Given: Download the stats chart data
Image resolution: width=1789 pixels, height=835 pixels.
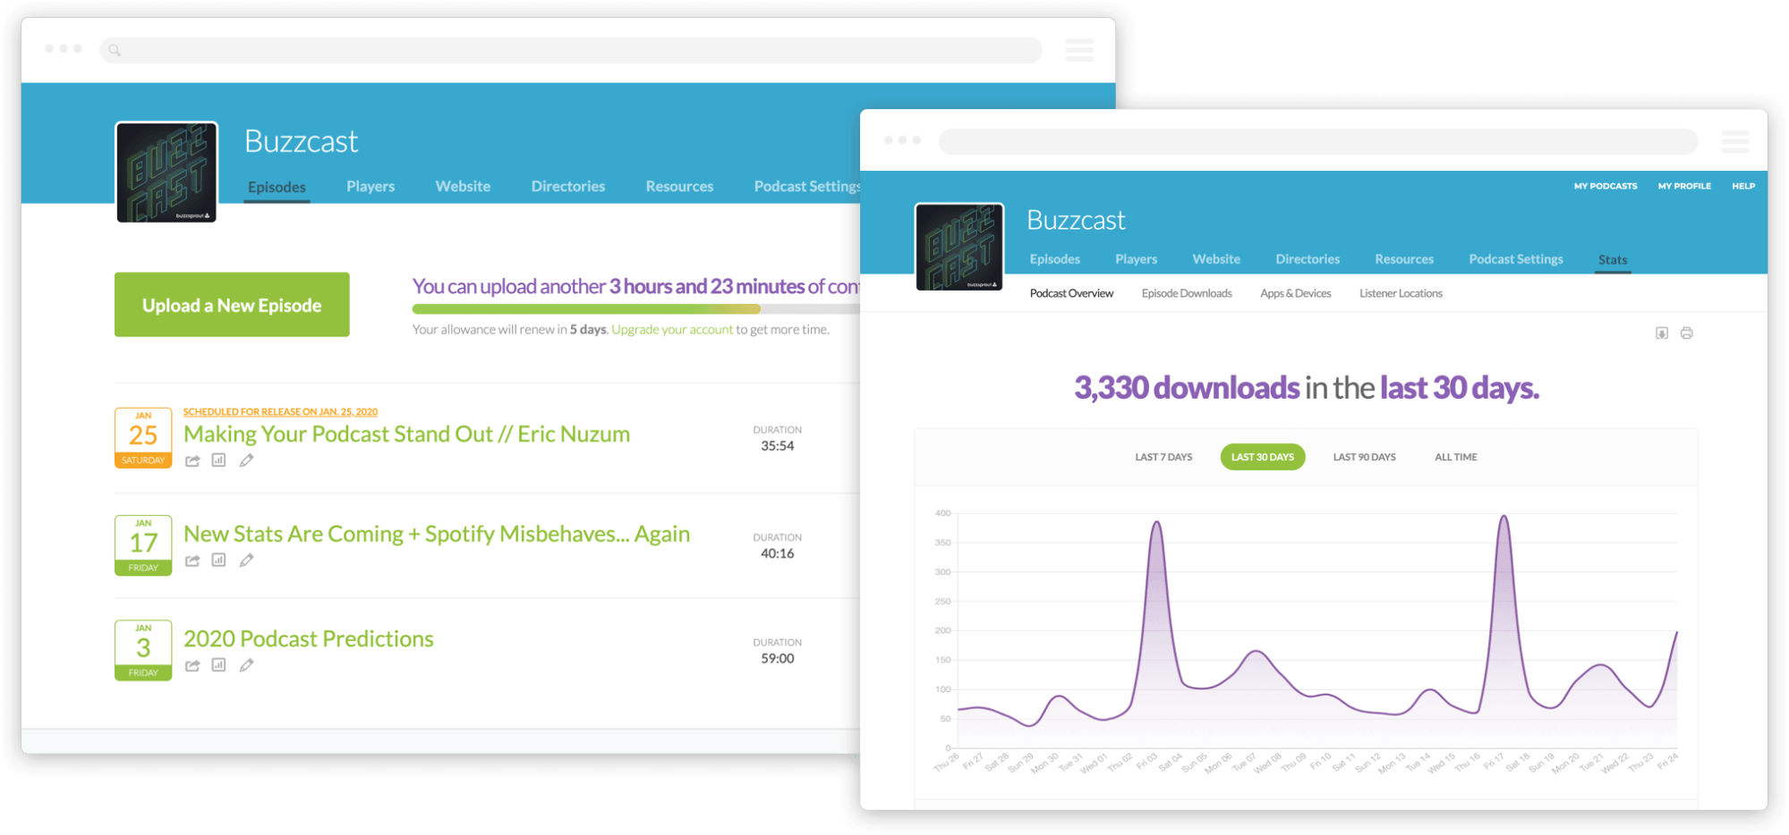Looking at the screenshot, I should pyautogui.click(x=1662, y=333).
